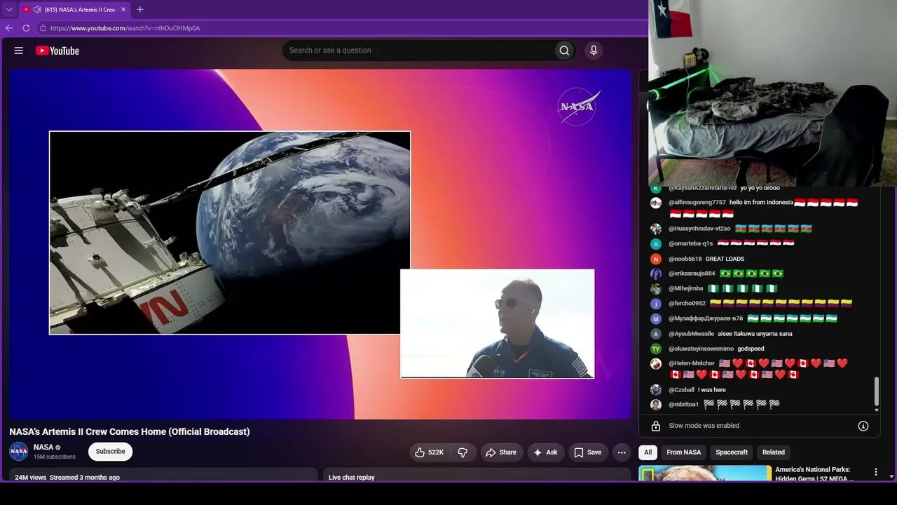Click the "GREAT LOADS" chat message

coord(725,259)
